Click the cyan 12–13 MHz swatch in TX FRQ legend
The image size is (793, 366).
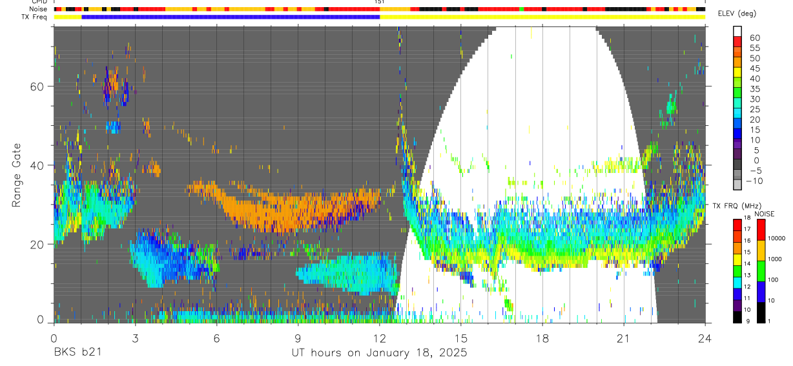click(738, 283)
